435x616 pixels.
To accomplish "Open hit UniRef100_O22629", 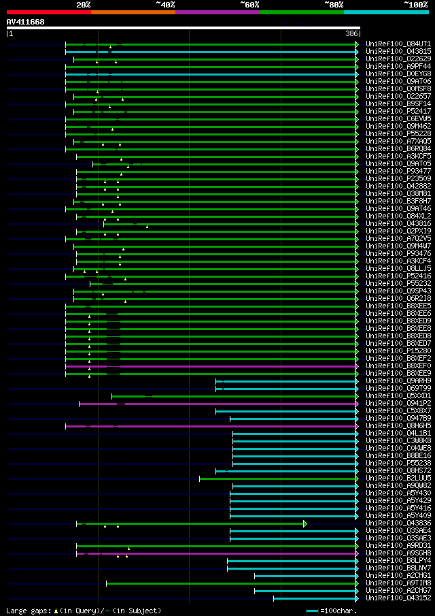I will 398,59.
